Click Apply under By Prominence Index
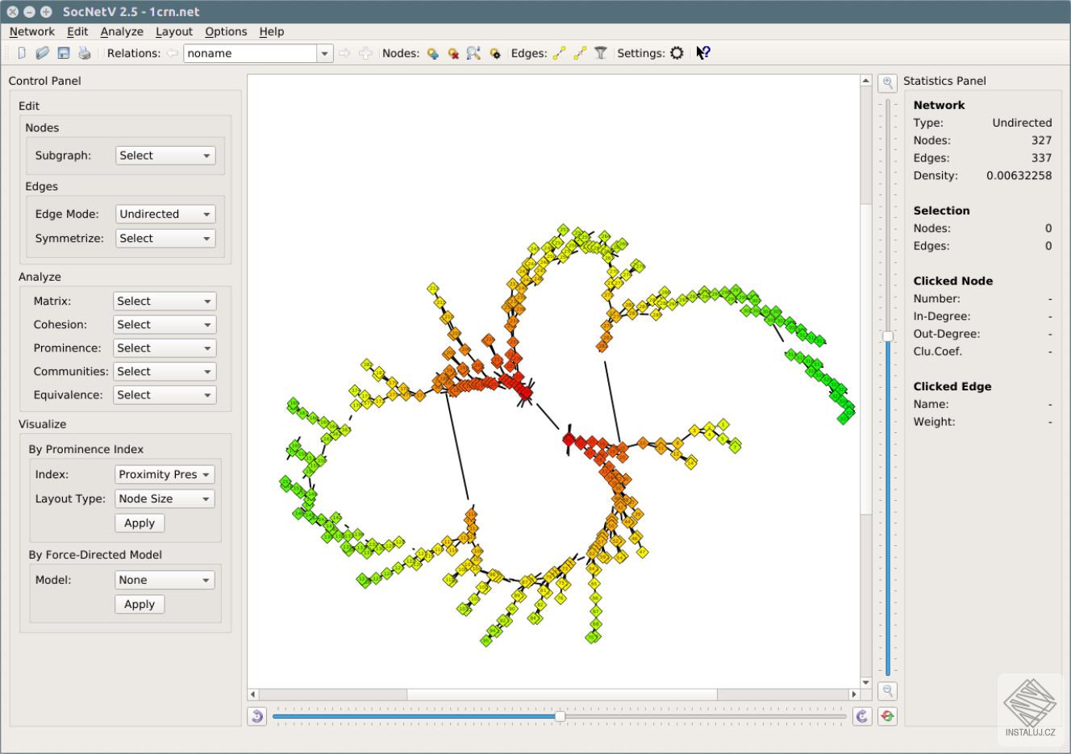Image resolution: width=1071 pixels, height=754 pixels. (x=140, y=523)
